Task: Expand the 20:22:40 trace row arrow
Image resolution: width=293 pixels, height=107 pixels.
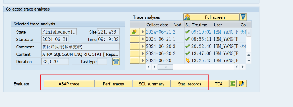Action: pyautogui.click(x=143, y=46)
